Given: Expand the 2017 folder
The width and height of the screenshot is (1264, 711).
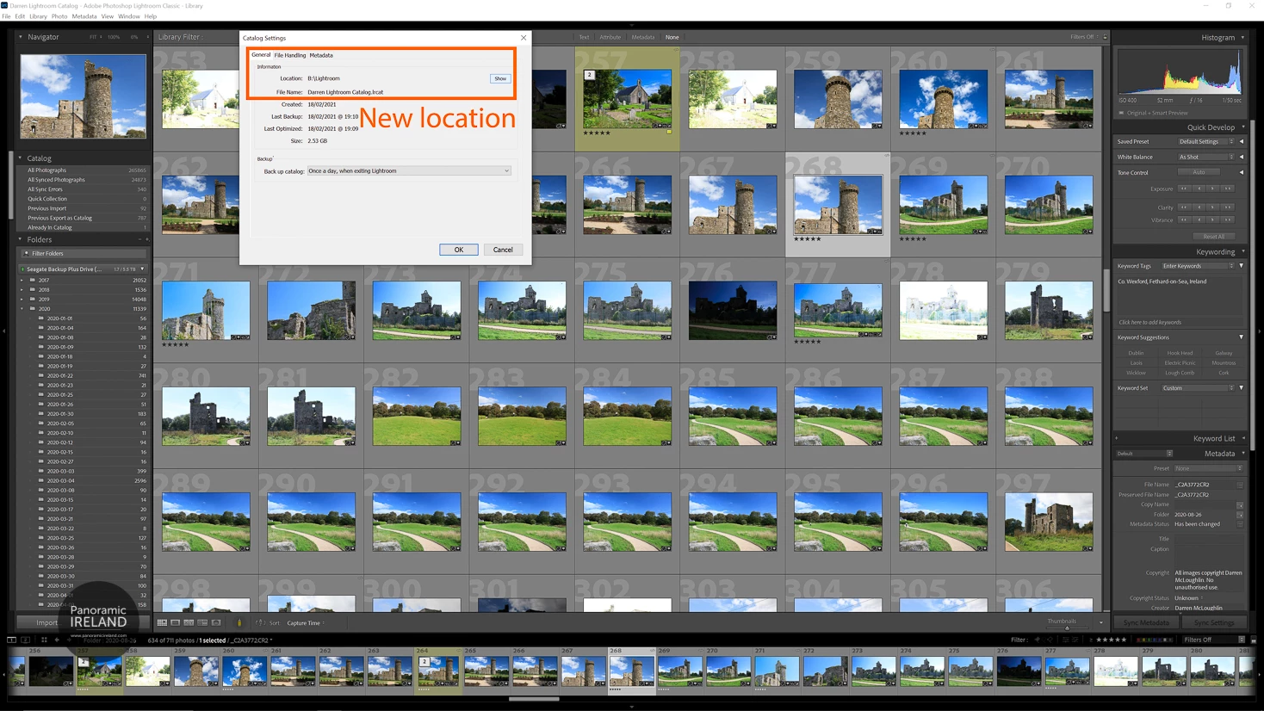Looking at the screenshot, I should [x=22, y=280].
